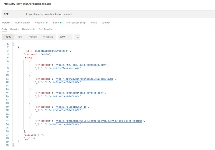This screenshot has width=215, height=150.
Task: Open the Test Results tab
Action: [x=45, y=29]
